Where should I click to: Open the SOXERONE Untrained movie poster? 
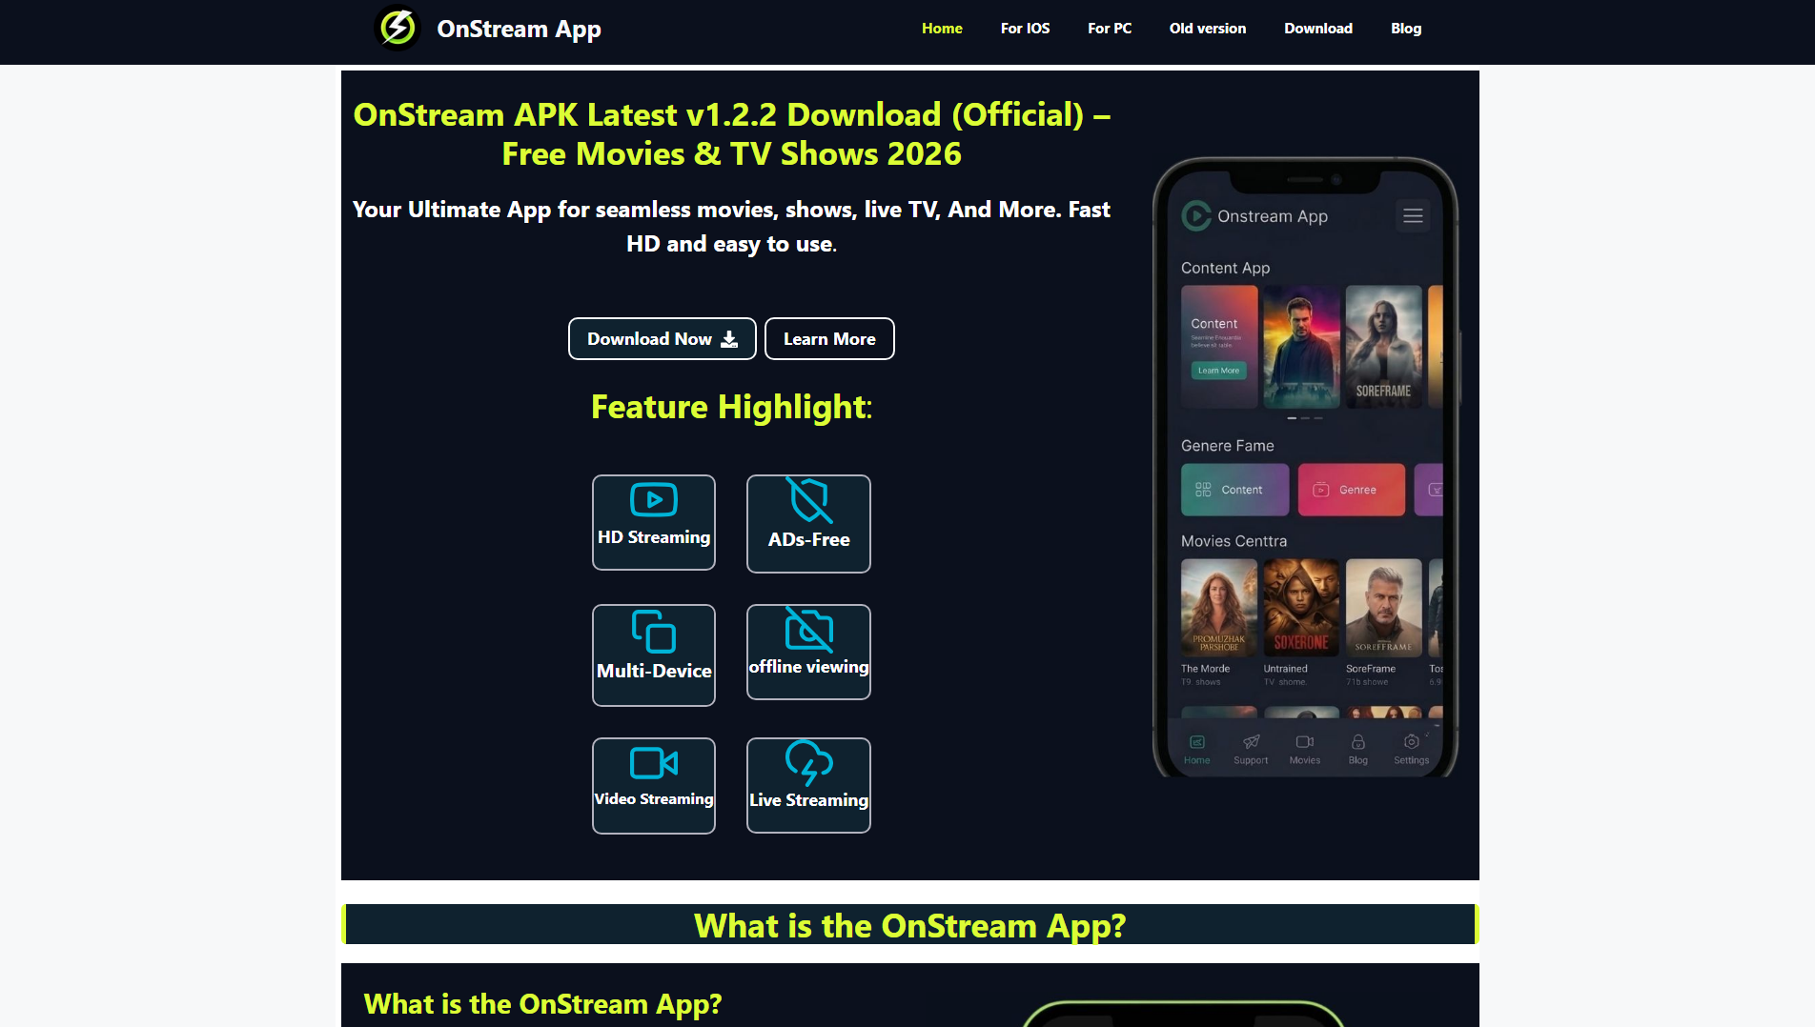coord(1301,608)
